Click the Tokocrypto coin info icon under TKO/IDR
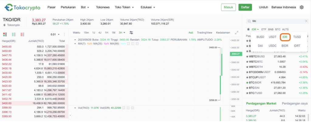Viewport: 311px width, 122px height. click(x=5, y=25)
